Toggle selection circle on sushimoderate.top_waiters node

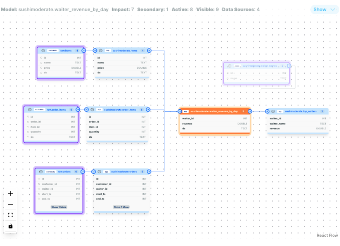273,111
